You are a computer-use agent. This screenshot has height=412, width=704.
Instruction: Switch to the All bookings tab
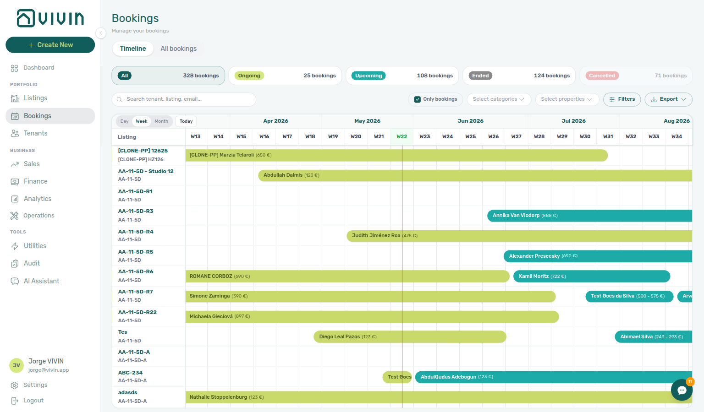click(179, 49)
